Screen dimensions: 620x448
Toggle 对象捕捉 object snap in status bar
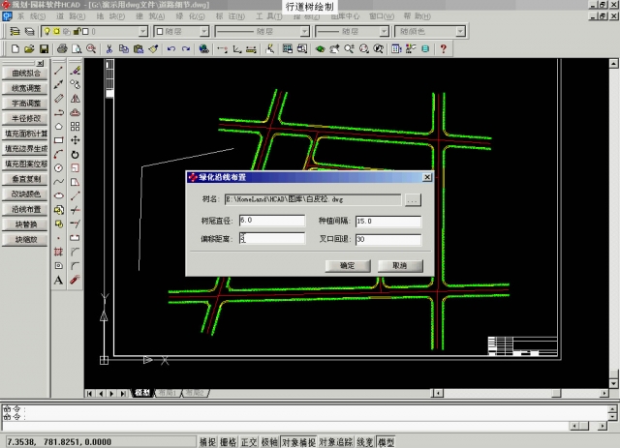pyautogui.click(x=296, y=442)
